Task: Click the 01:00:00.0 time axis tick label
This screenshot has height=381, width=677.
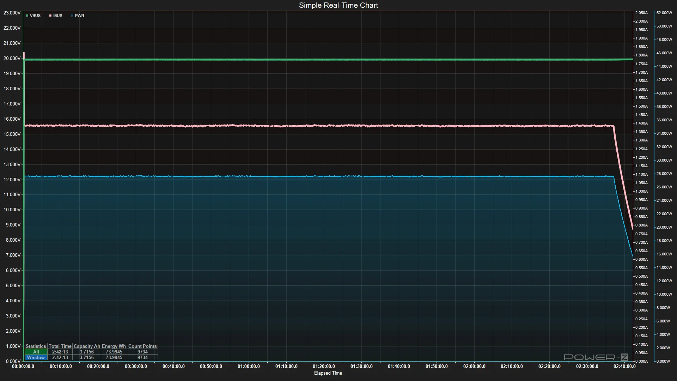Action: point(249,366)
